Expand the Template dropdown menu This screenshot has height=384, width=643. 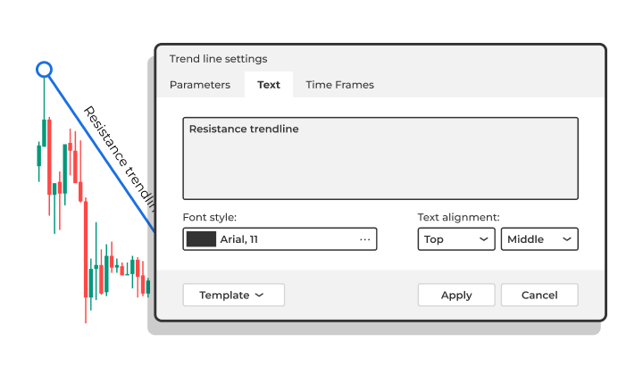pyautogui.click(x=233, y=295)
